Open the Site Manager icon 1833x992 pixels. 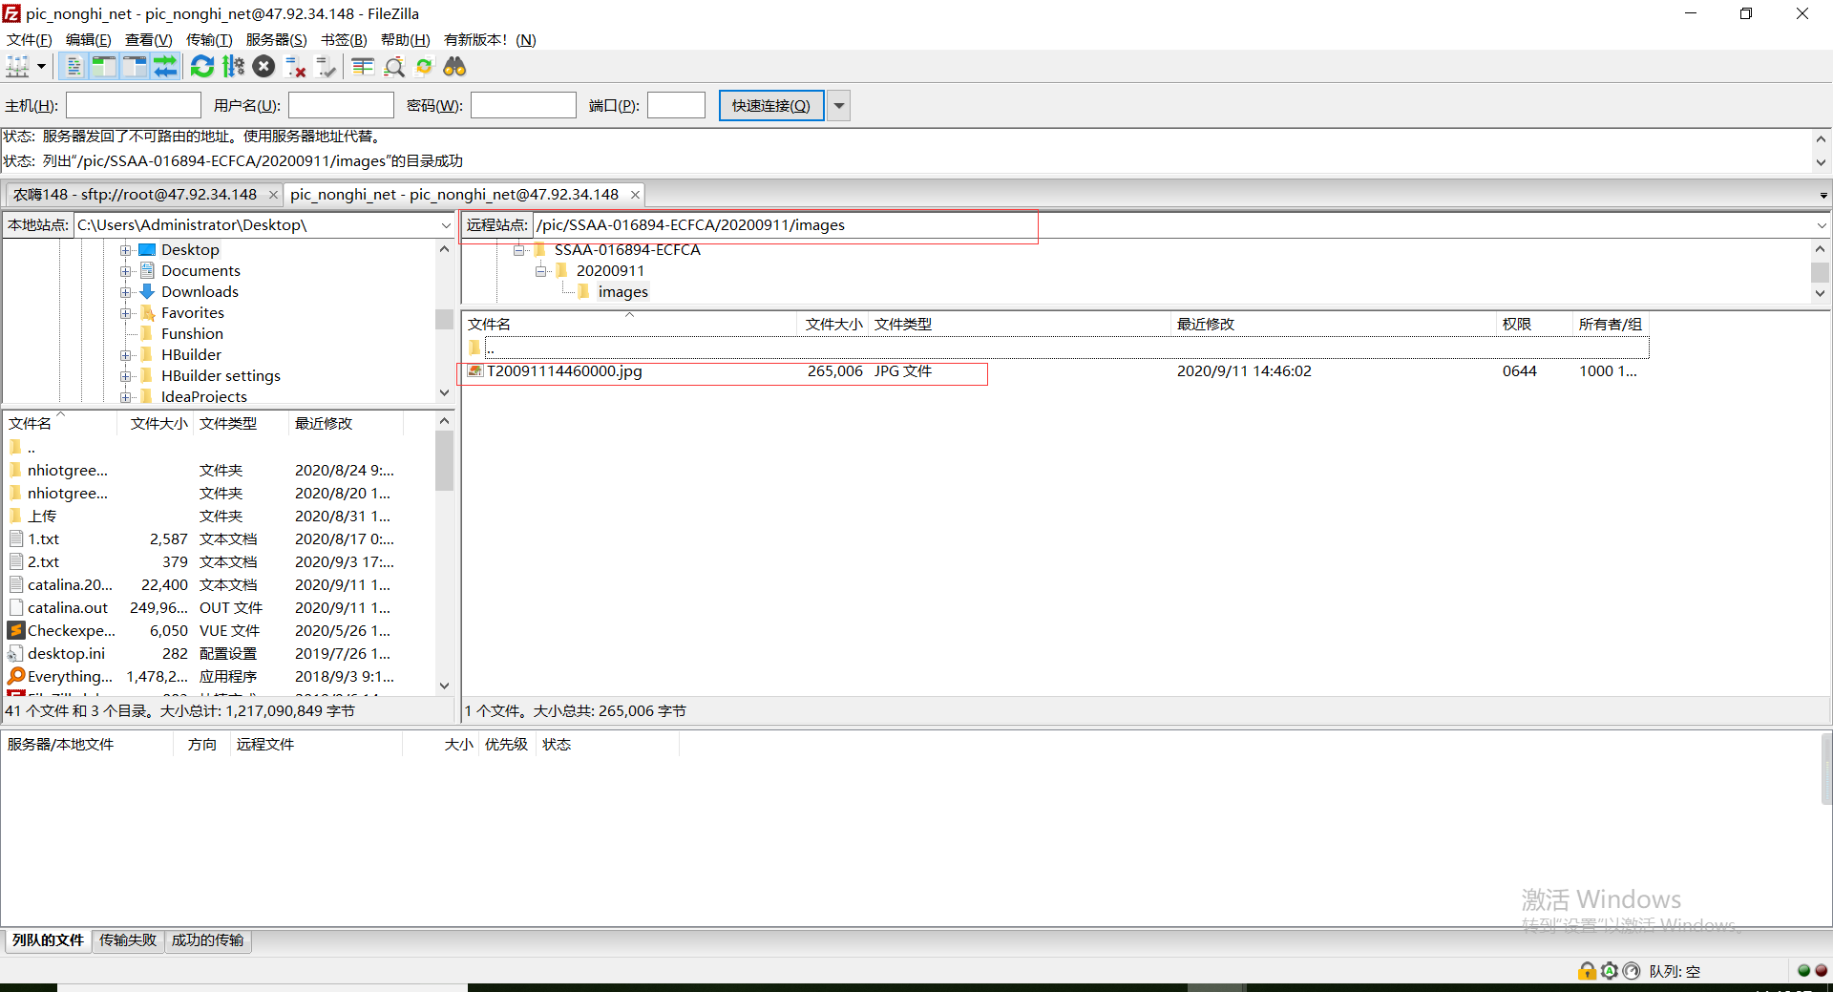(17, 67)
